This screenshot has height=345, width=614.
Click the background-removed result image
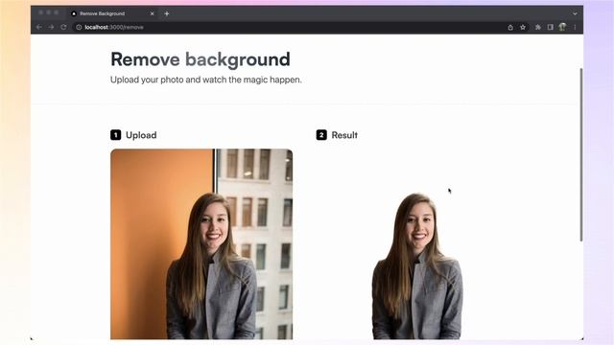417,265
